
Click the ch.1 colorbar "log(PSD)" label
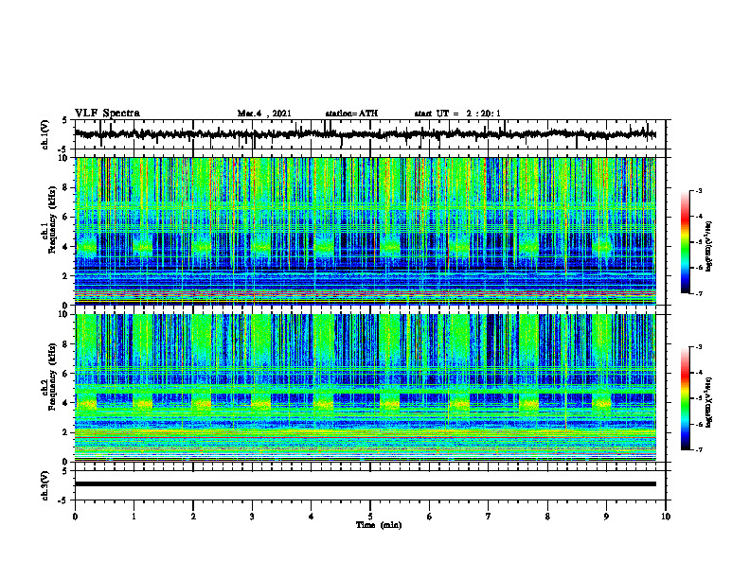tap(709, 247)
